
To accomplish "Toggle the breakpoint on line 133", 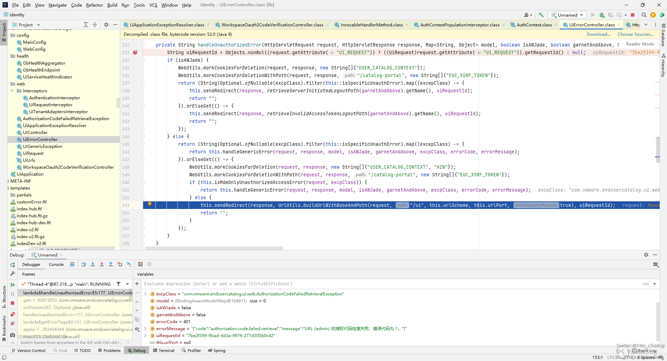I will coord(135,52).
